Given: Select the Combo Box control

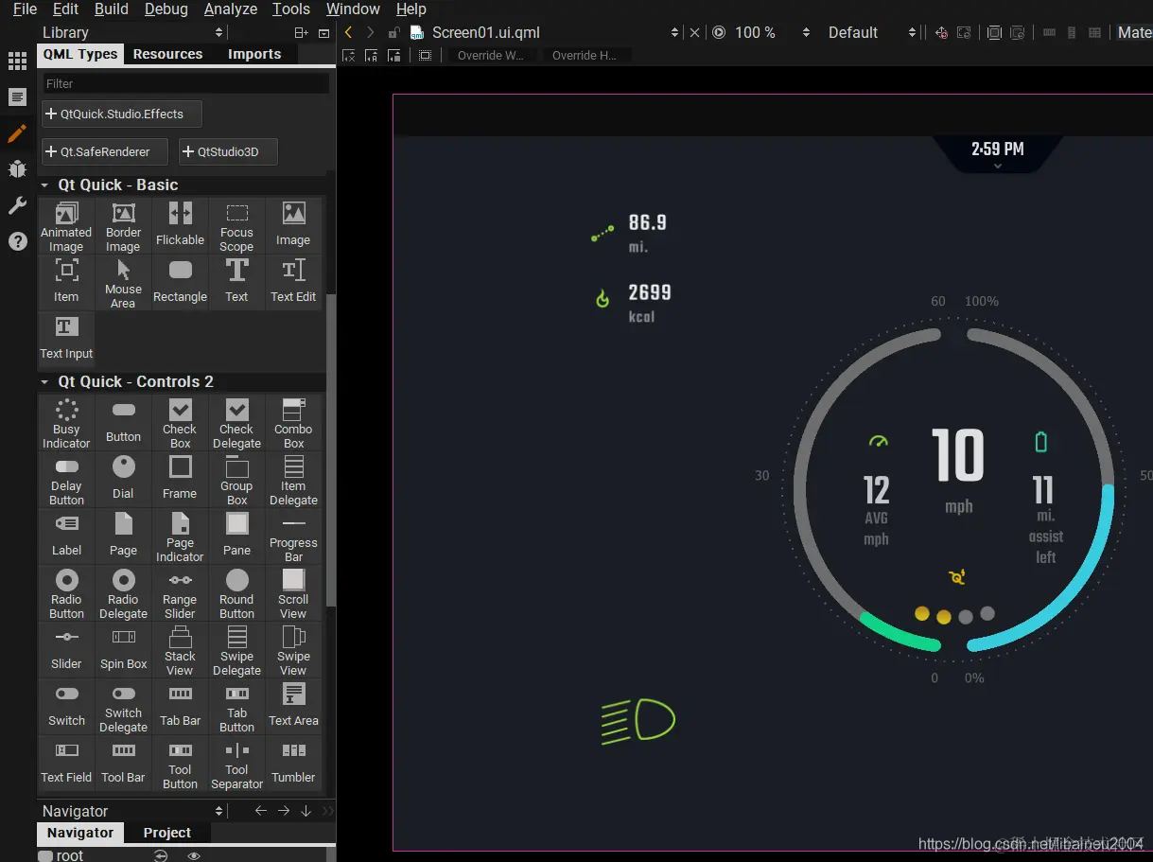Looking at the screenshot, I should coord(293,423).
